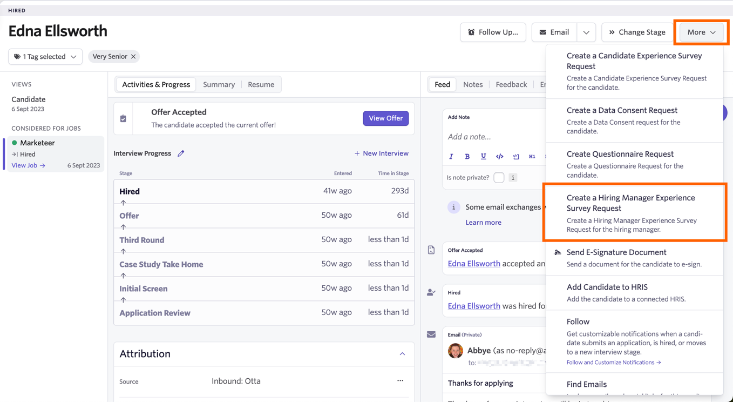Open the More actions dropdown
This screenshot has height=402, width=733.
coord(701,32)
